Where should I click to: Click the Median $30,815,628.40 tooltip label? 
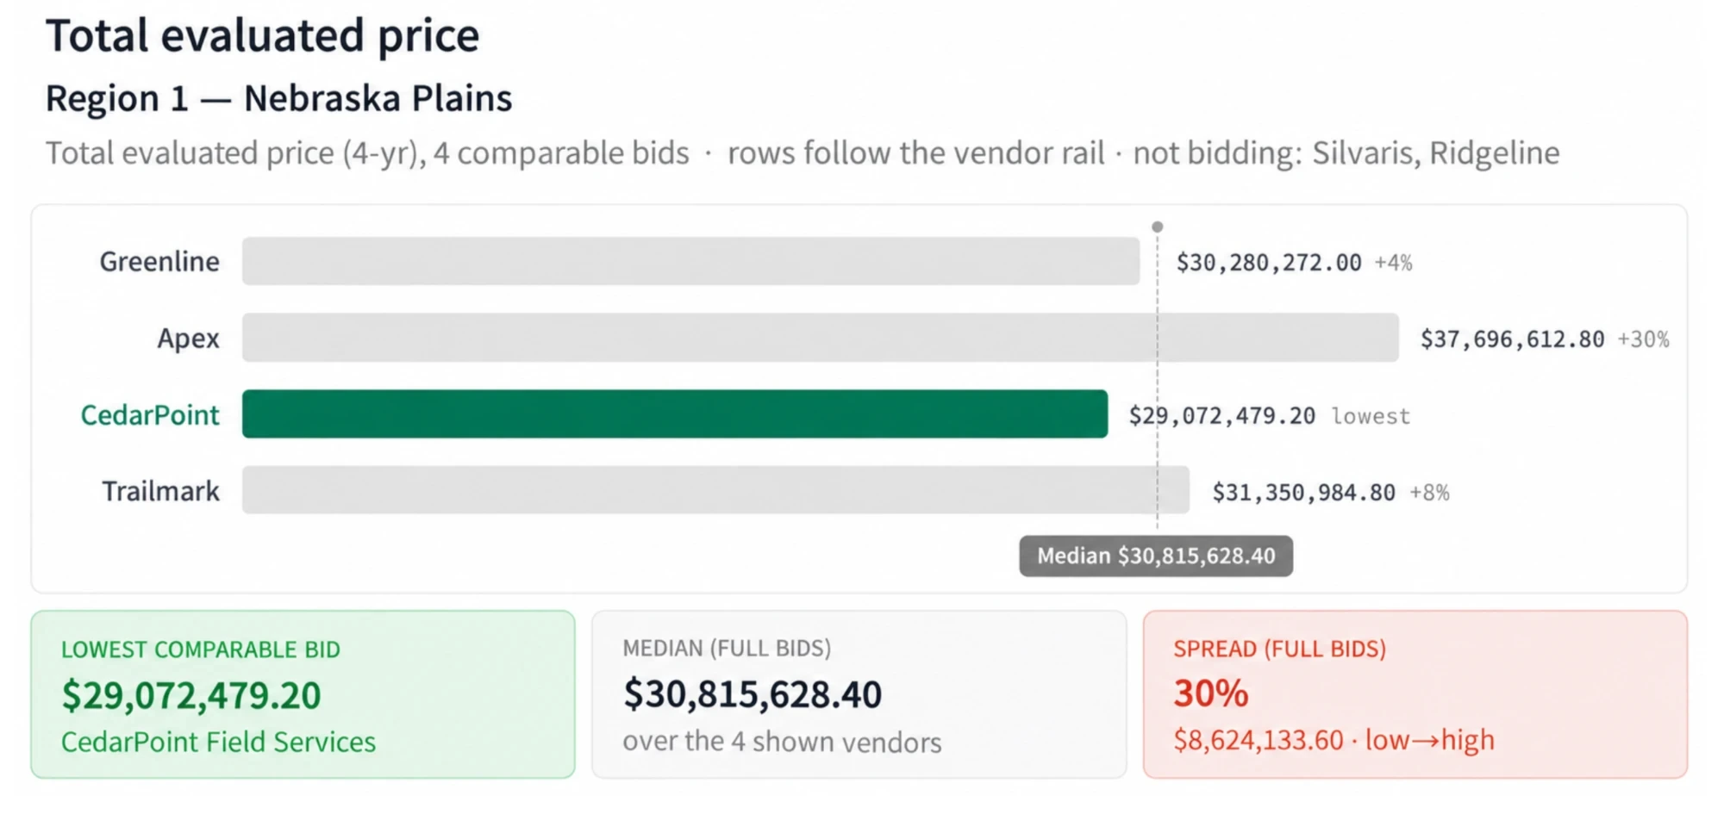(1156, 556)
